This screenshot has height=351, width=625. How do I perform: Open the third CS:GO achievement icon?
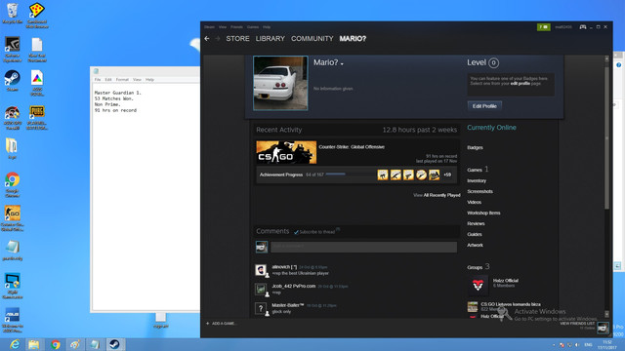click(x=408, y=175)
